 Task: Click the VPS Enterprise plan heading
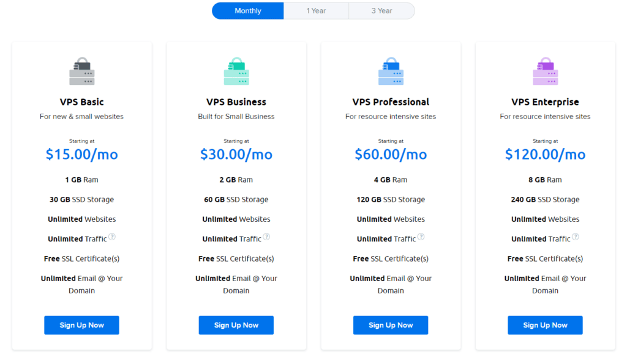(545, 102)
